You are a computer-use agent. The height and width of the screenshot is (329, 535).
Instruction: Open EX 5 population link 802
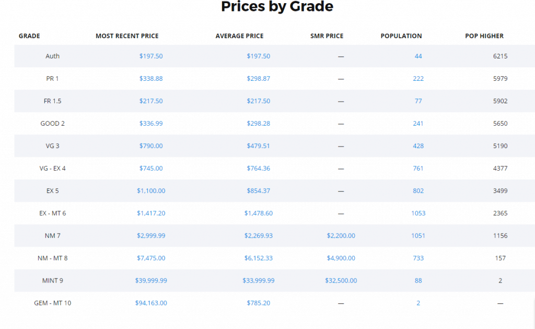pos(418,191)
